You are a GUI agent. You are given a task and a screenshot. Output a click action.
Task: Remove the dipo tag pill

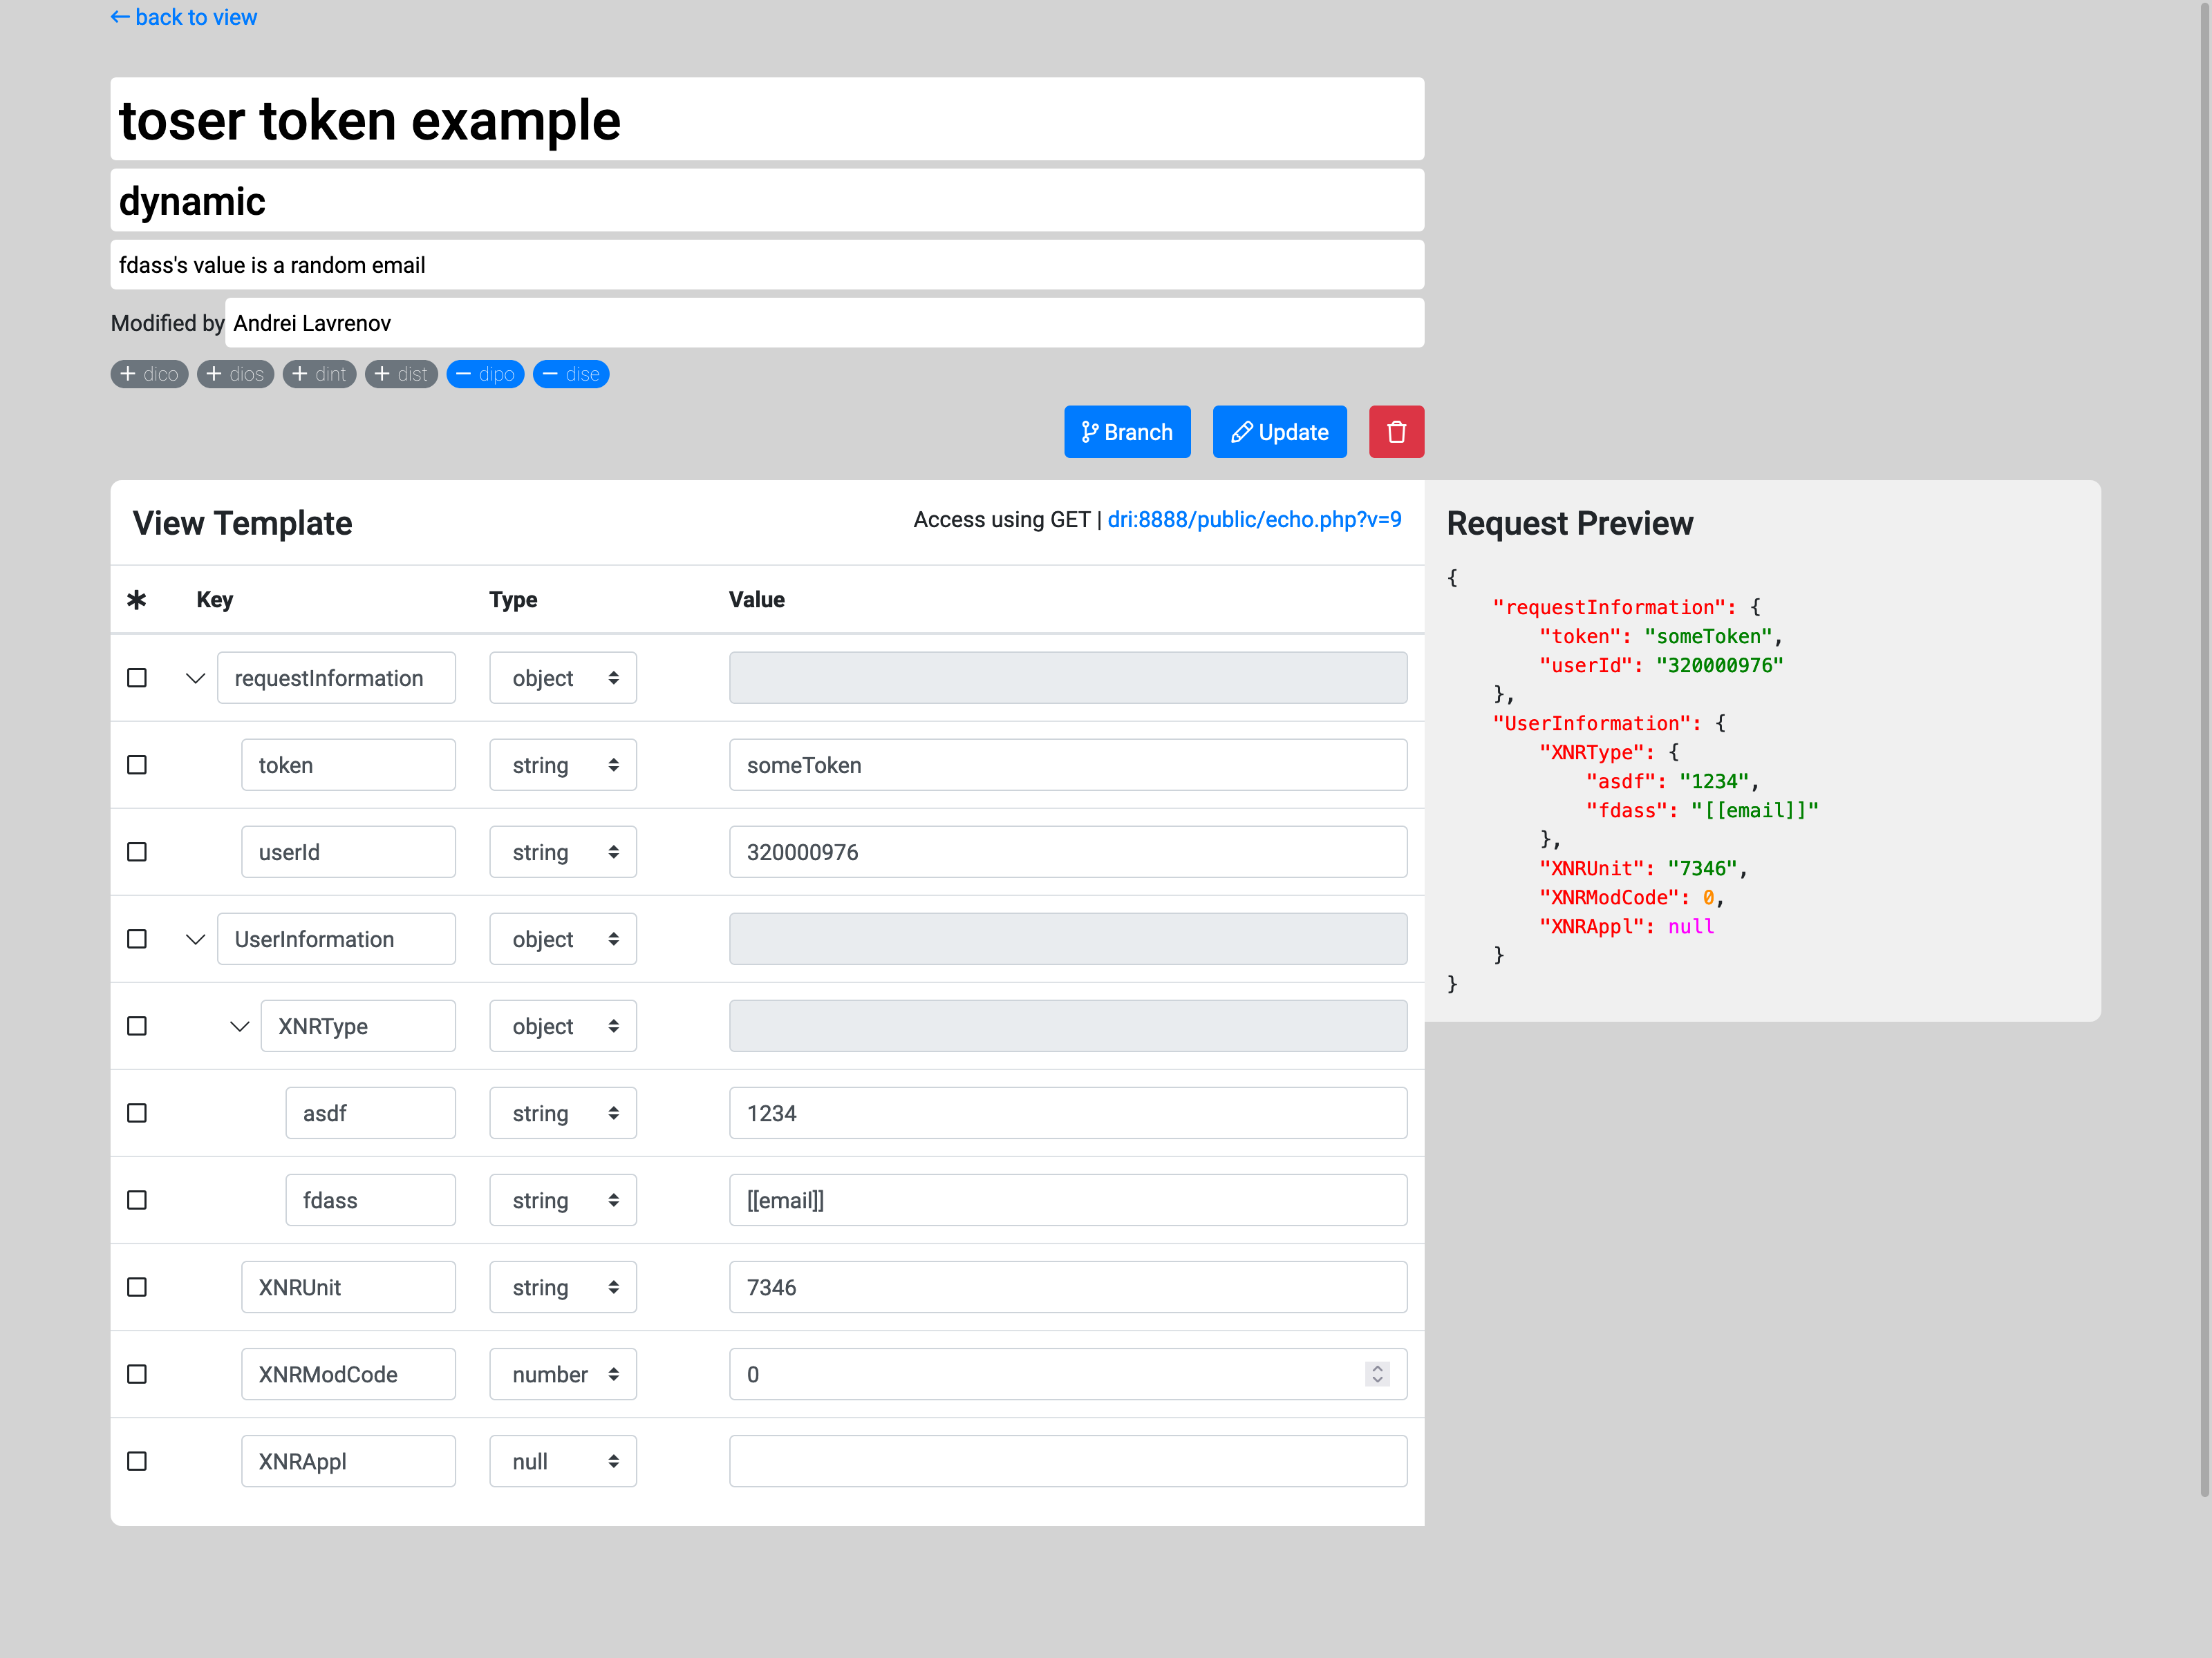coord(485,374)
